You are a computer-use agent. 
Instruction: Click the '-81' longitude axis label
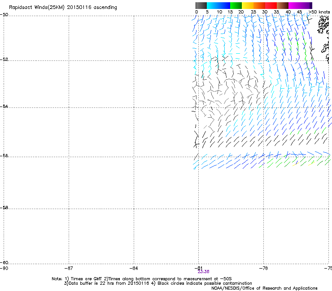198,268
